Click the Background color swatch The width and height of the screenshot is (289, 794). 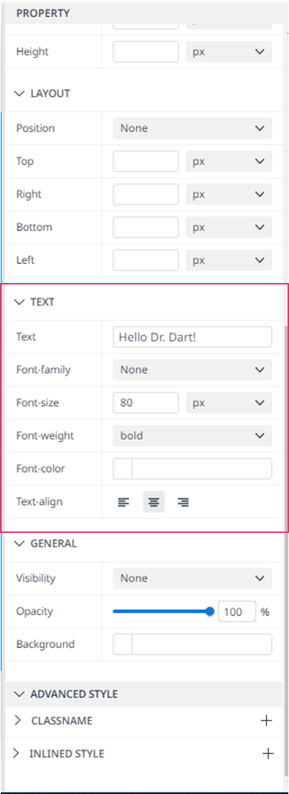[x=123, y=644]
